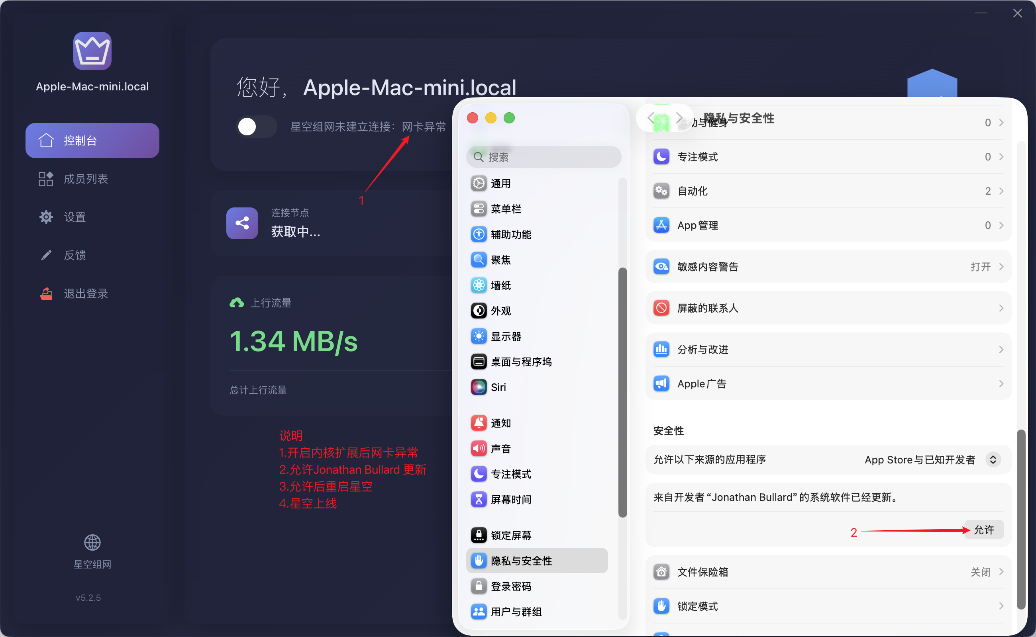Select the 墙纸 wallpaper icon

pyautogui.click(x=478, y=285)
